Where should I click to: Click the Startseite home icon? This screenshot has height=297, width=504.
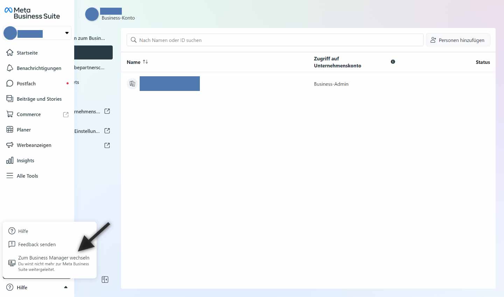pos(10,53)
